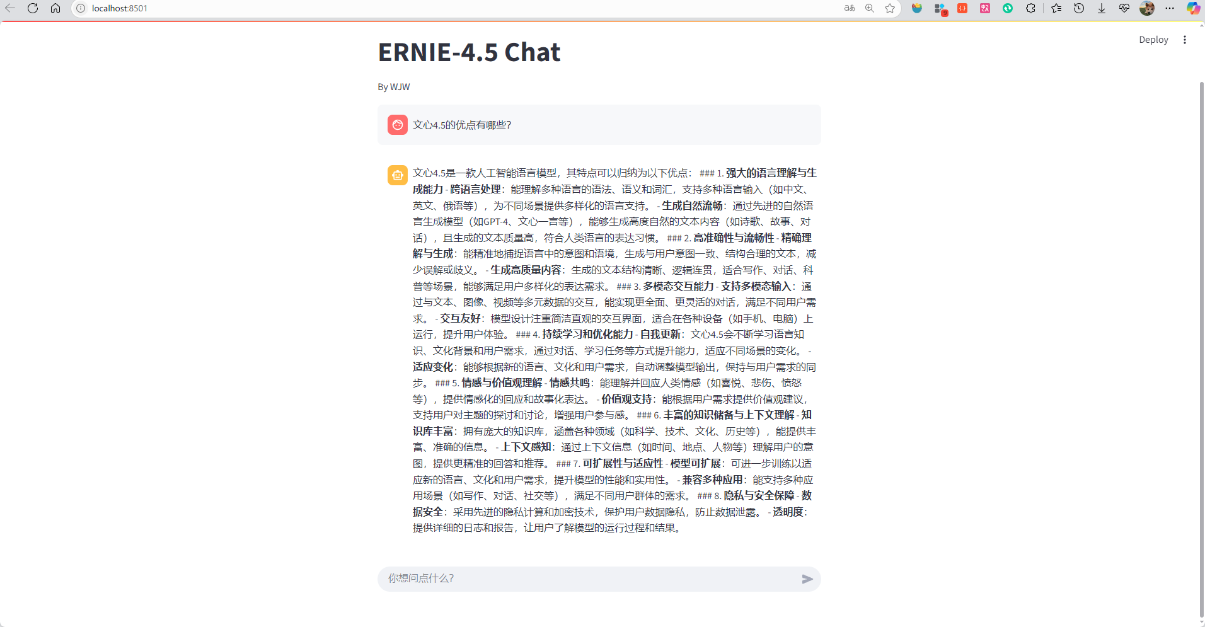Image resolution: width=1205 pixels, height=627 pixels.
Task: Add page to favorites with star icon
Action: 890,8
